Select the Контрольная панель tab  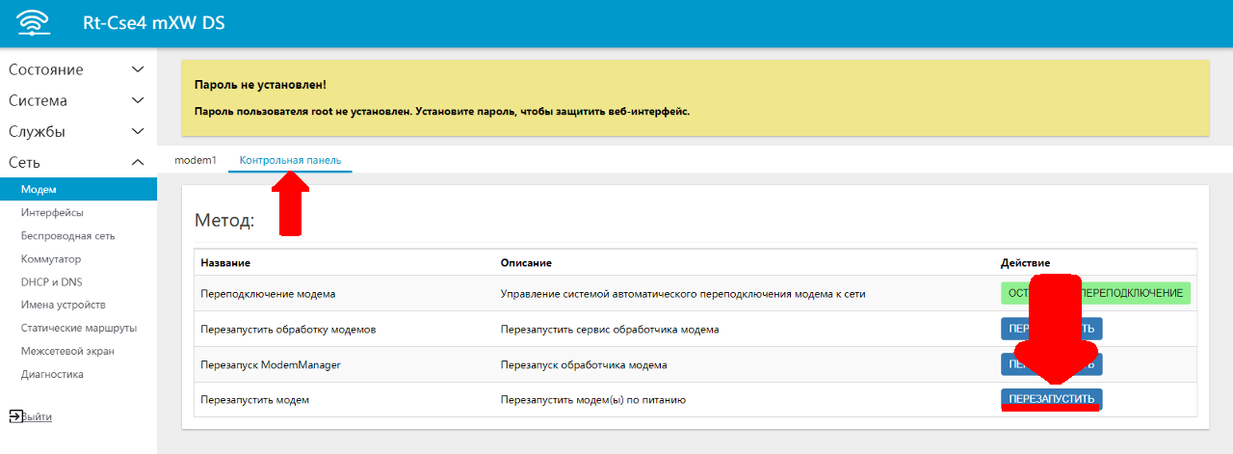290,159
